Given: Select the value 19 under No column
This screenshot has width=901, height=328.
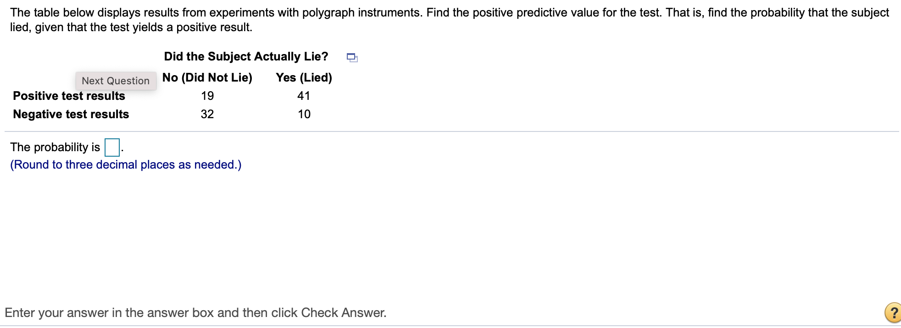Looking at the screenshot, I should (208, 96).
